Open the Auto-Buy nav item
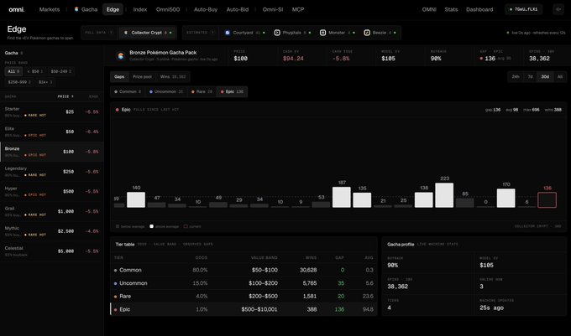The width and height of the screenshot is (571, 336). click(x=206, y=9)
